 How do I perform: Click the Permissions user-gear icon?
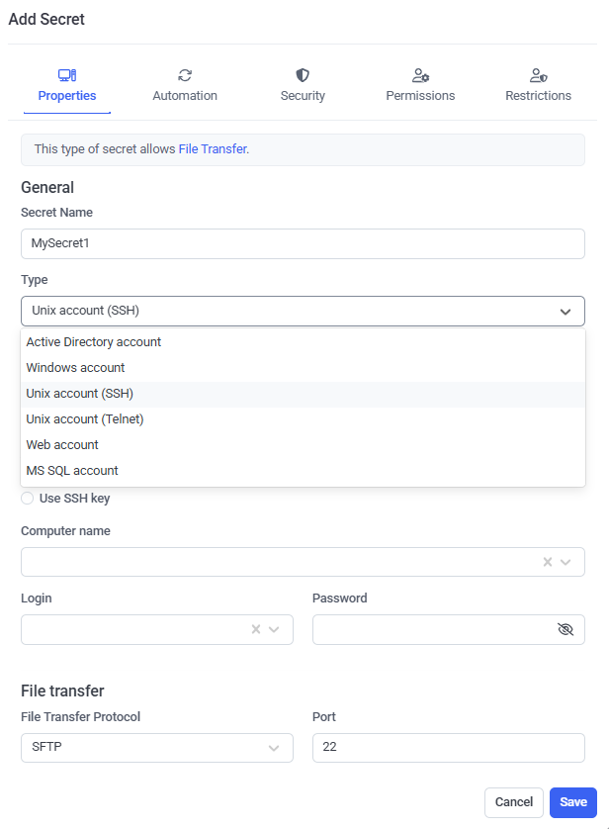[x=420, y=75]
